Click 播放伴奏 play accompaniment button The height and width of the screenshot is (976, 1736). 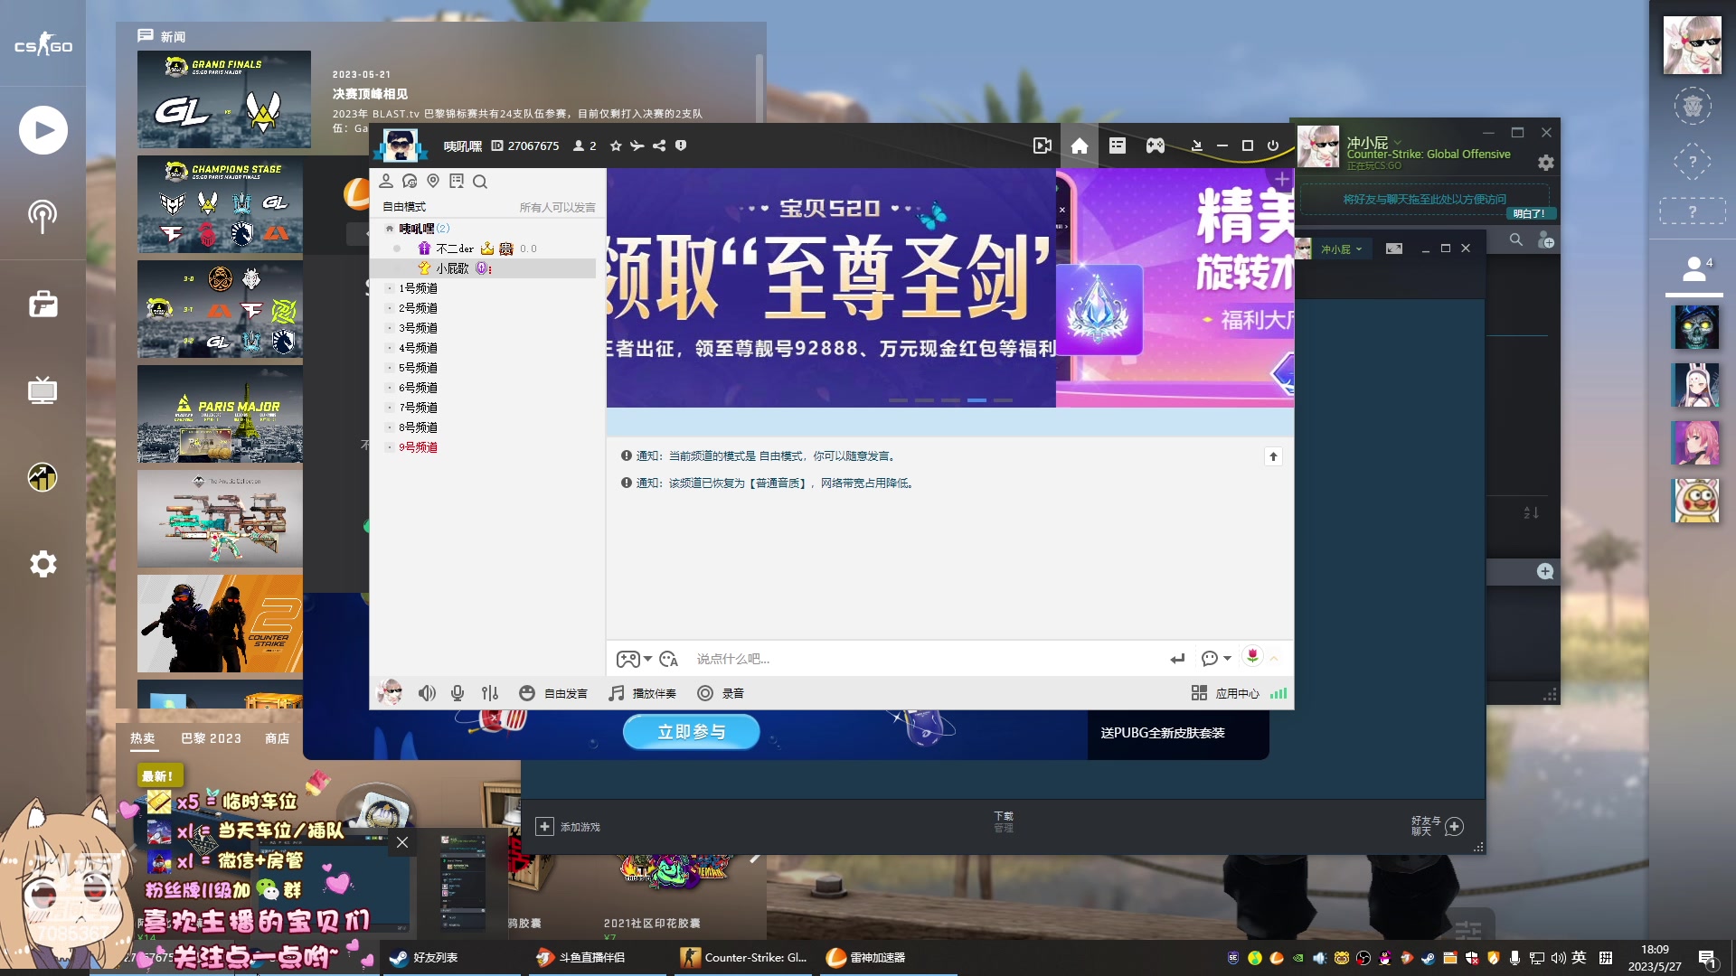pos(642,693)
